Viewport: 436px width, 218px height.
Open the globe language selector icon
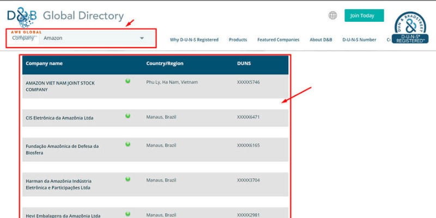tap(332, 15)
